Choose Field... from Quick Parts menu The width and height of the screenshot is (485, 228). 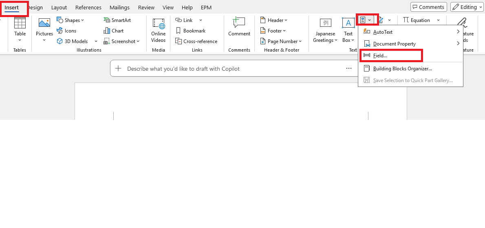[x=391, y=56]
